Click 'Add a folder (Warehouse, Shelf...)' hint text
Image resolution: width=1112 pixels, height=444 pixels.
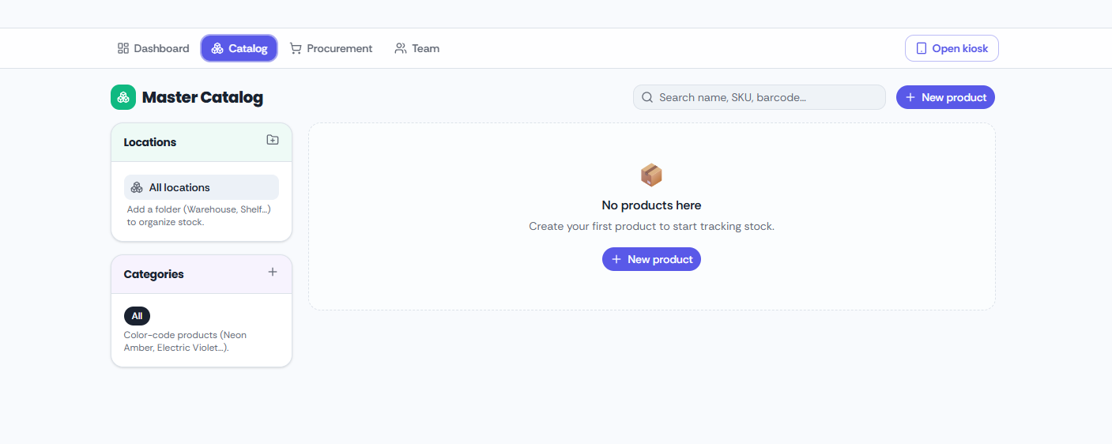tap(199, 216)
